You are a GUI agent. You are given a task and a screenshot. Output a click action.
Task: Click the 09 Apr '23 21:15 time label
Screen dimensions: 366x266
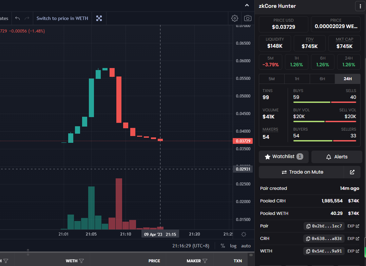tap(160, 234)
